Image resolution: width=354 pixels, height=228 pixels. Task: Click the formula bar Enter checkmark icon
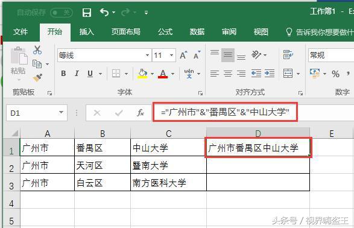click(x=119, y=113)
